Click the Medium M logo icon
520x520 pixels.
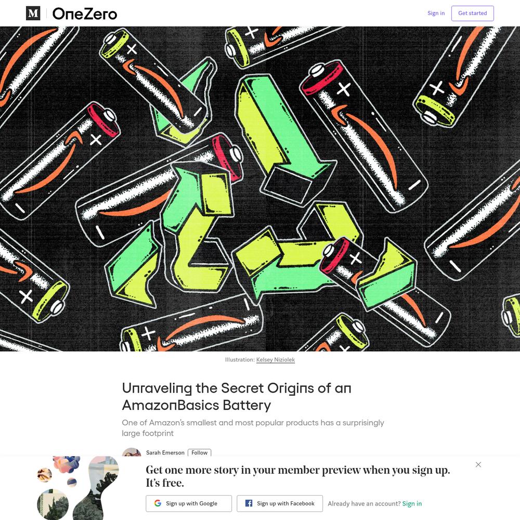[x=33, y=14]
